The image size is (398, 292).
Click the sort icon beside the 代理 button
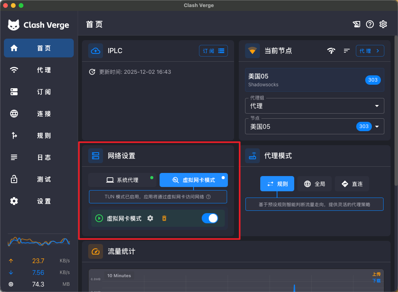point(346,51)
